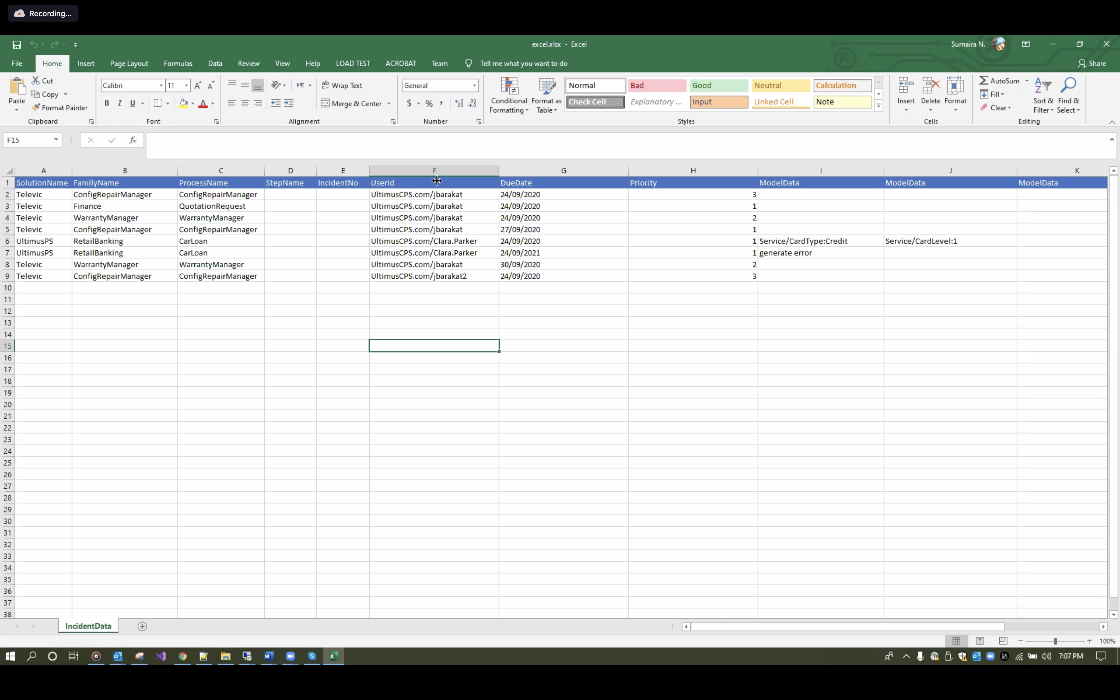Switch to Page Layout view in status bar
The width and height of the screenshot is (1120, 700).
click(x=980, y=641)
